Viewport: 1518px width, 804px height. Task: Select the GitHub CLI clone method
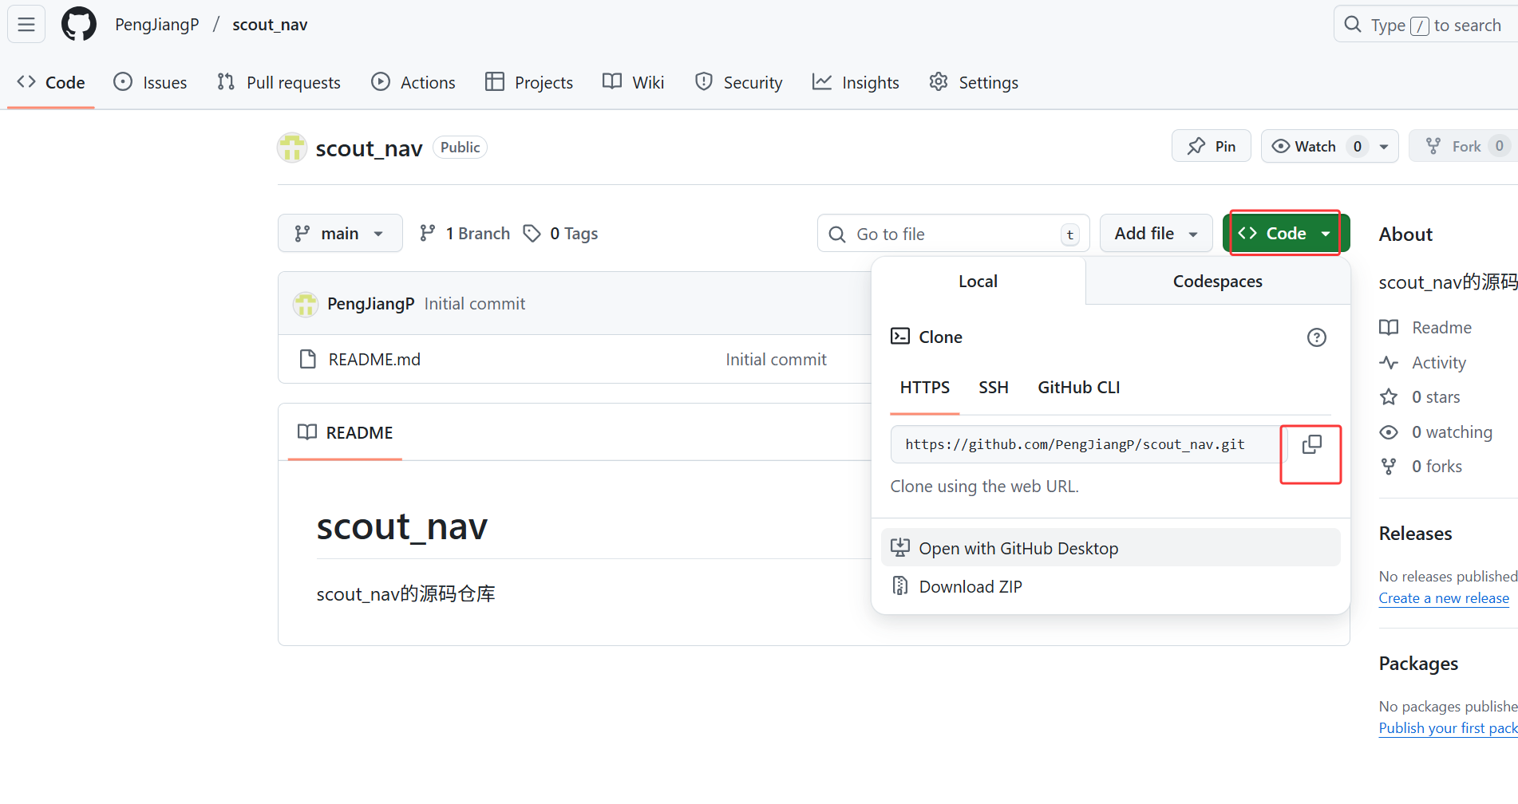coord(1078,388)
